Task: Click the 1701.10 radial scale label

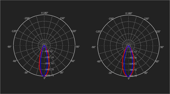Action: 49,57
